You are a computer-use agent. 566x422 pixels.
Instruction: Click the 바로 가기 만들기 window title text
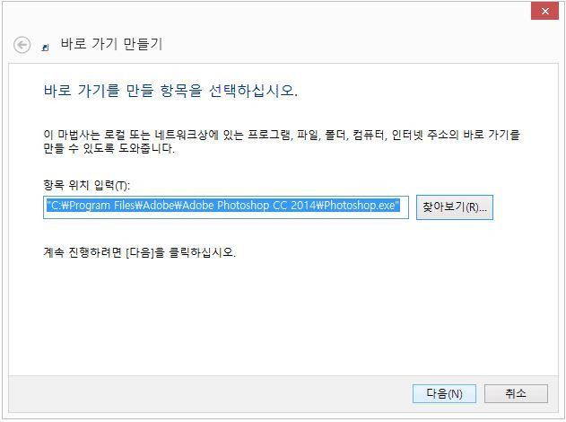[111, 44]
